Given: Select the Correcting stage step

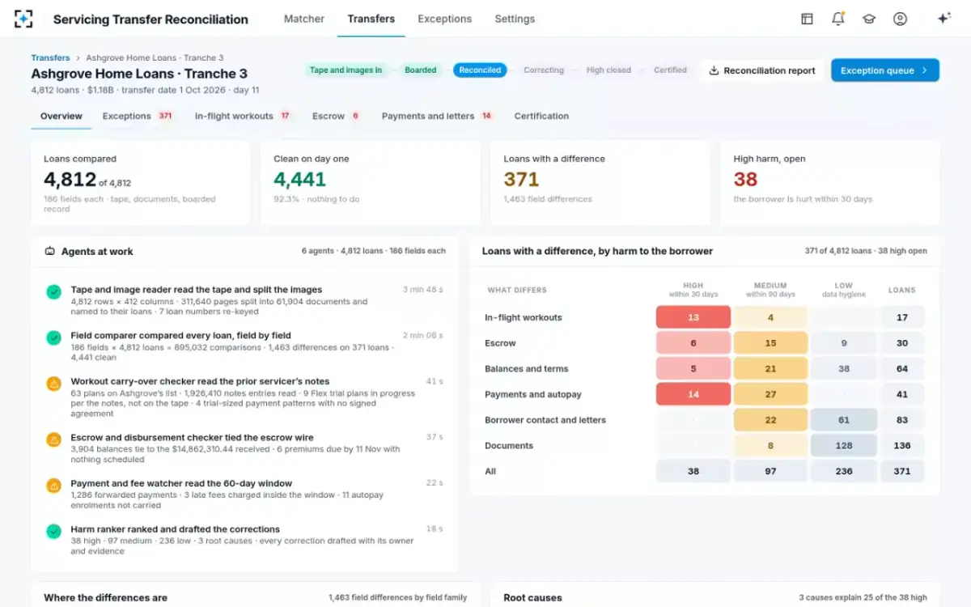Looking at the screenshot, I should (544, 70).
